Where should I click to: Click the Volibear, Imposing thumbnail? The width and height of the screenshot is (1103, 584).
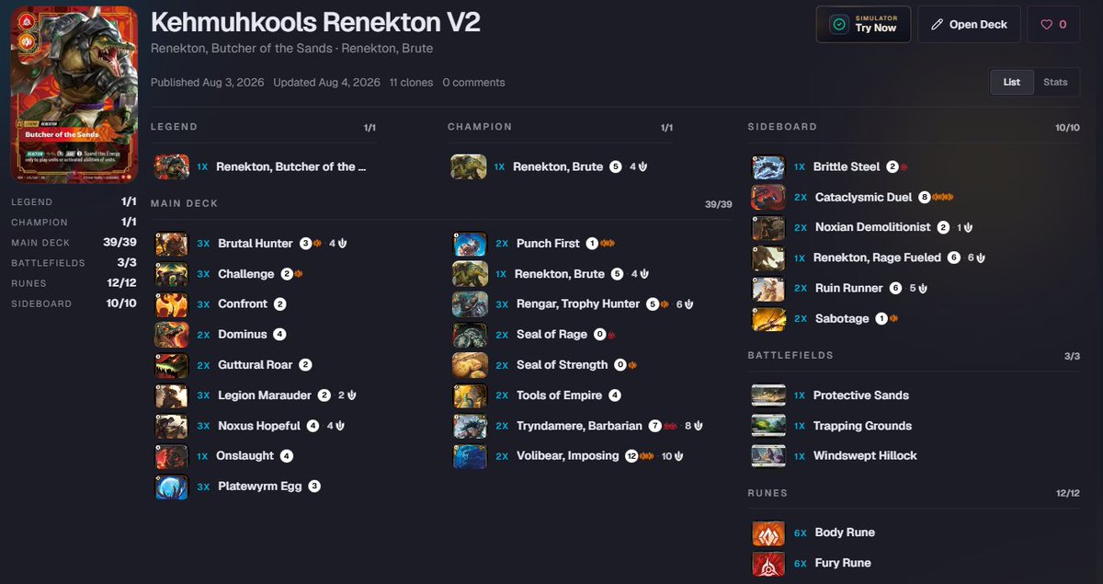click(x=470, y=456)
